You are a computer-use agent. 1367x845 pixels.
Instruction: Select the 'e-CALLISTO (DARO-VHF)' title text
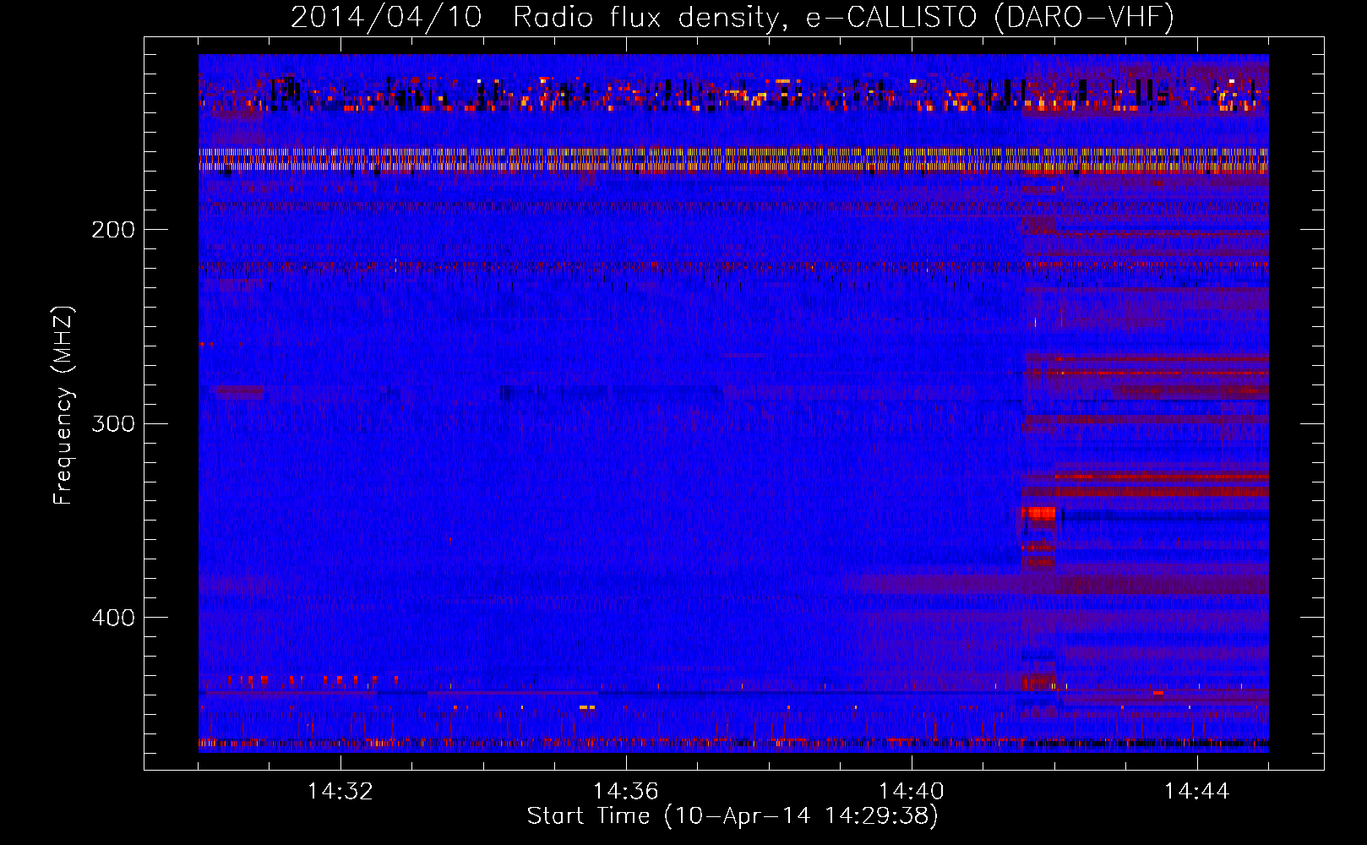[989, 17]
